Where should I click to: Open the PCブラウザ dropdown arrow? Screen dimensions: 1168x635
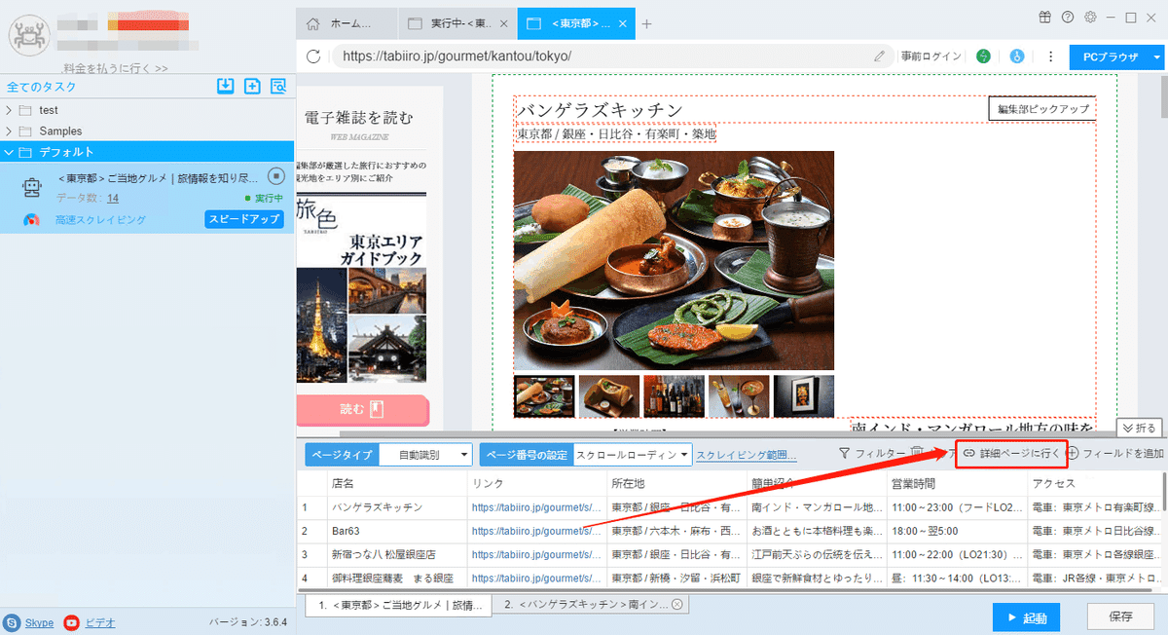click(1156, 56)
